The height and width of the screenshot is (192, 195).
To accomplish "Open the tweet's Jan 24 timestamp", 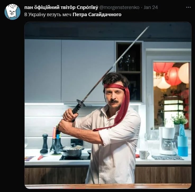I will click(151, 7).
